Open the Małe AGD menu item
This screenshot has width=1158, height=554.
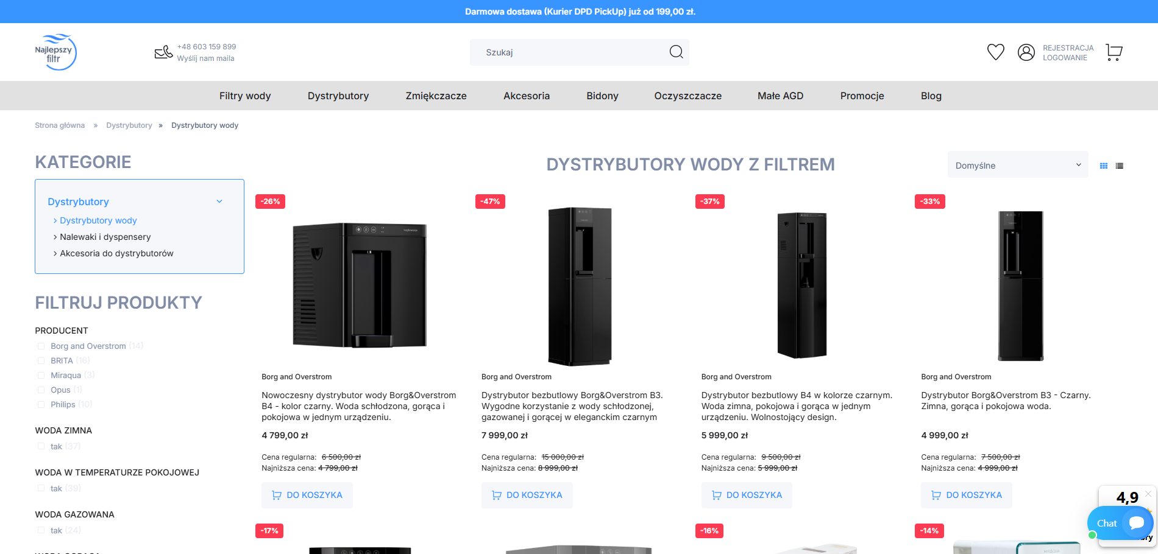(x=781, y=96)
